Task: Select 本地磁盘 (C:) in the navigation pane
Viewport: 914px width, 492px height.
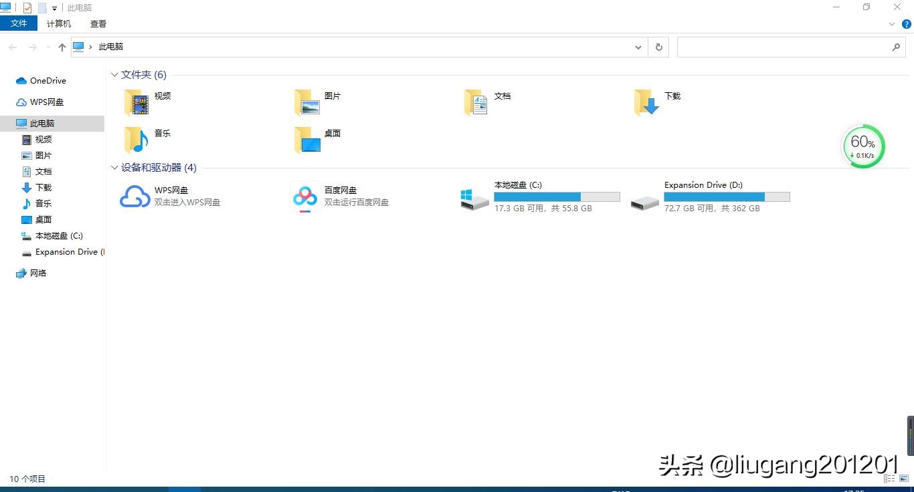Action: point(52,236)
